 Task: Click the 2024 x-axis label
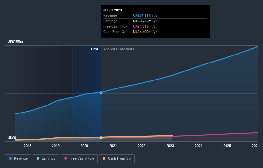199,146
